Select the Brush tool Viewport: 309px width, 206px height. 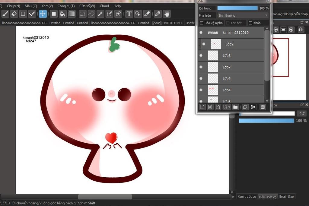click(5, 14)
